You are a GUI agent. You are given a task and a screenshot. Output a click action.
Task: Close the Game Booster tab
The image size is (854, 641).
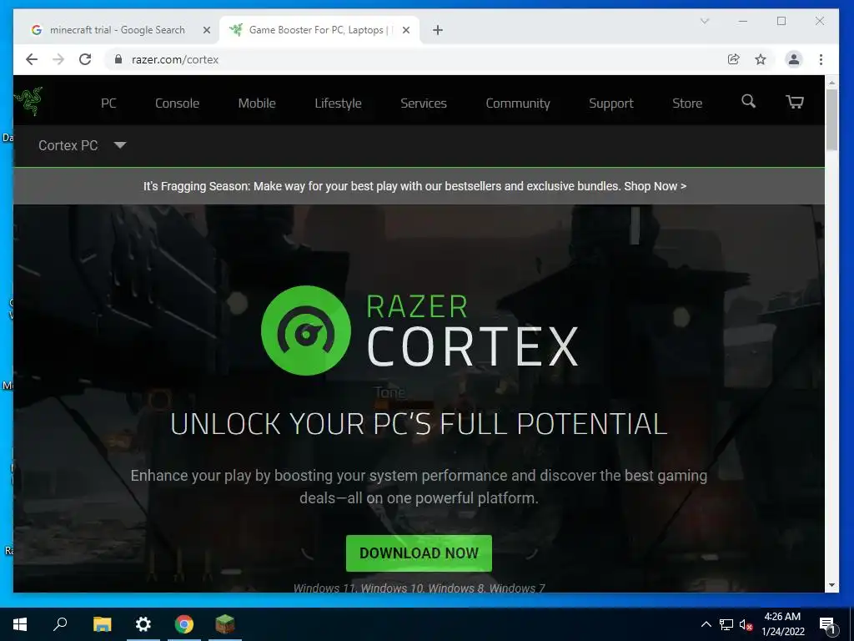click(x=406, y=30)
